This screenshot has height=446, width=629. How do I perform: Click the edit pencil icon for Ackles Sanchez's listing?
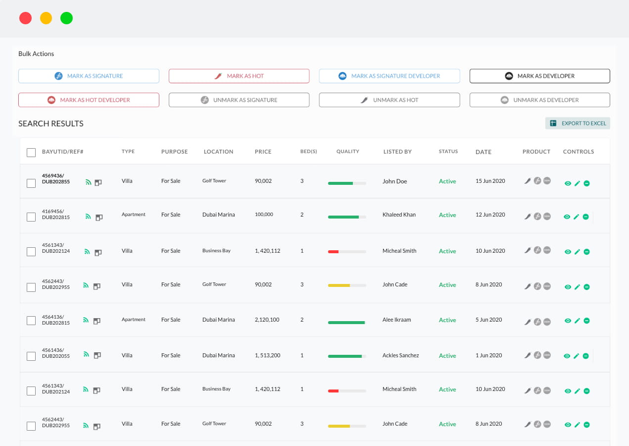577,356
